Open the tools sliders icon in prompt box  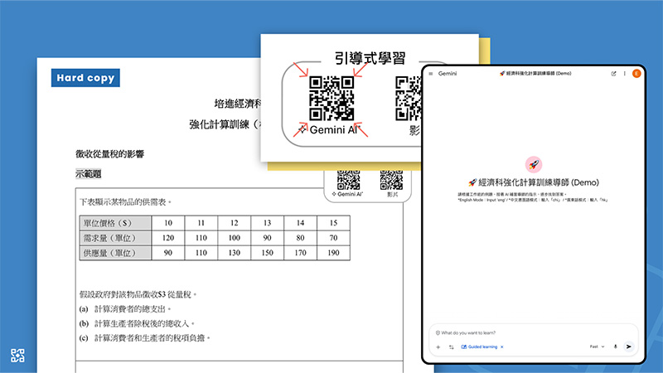[x=451, y=346]
